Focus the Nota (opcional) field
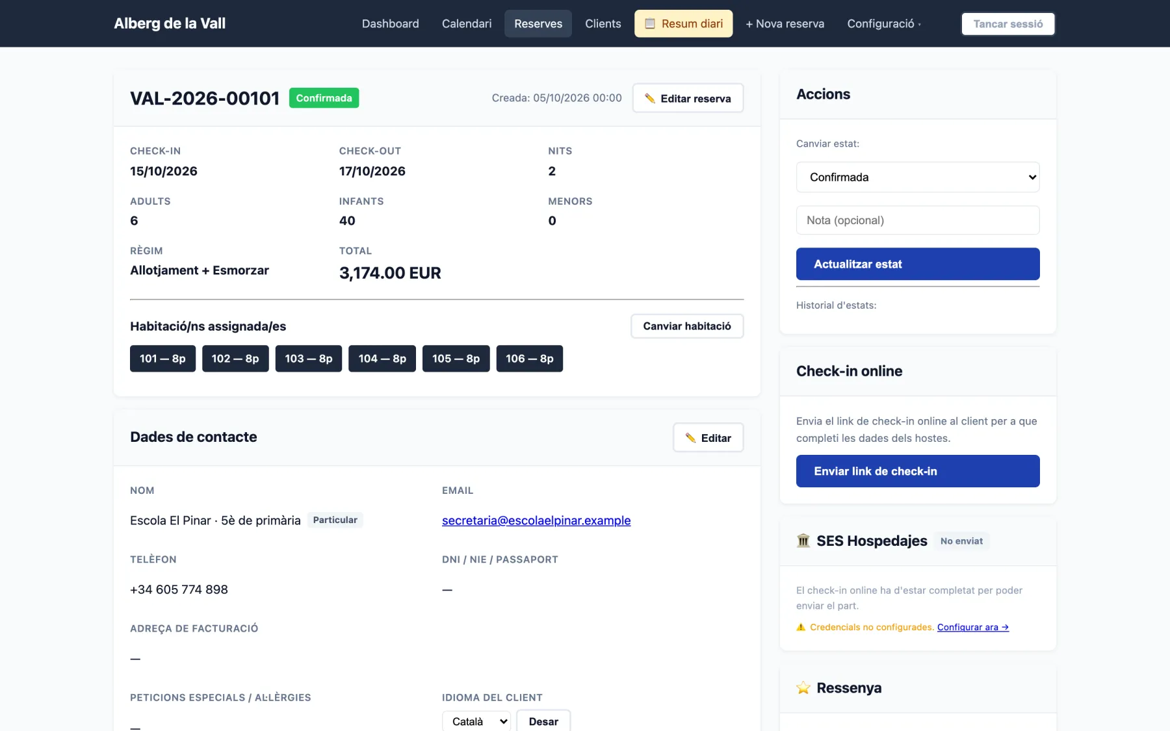The height and width of the screenshot is (731, 1170). click(918, 220)
